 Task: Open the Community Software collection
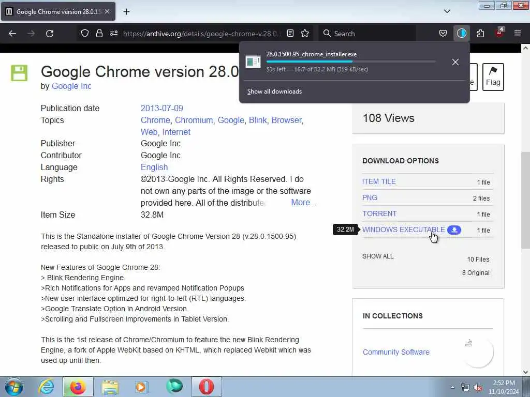(396, 352)
